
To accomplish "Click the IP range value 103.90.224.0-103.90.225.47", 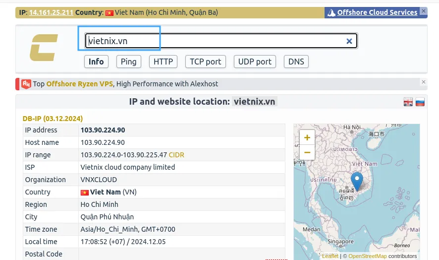I will point(124,155).
